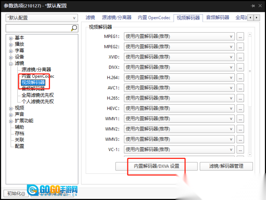Click the search input field

[x=38, y=28]
